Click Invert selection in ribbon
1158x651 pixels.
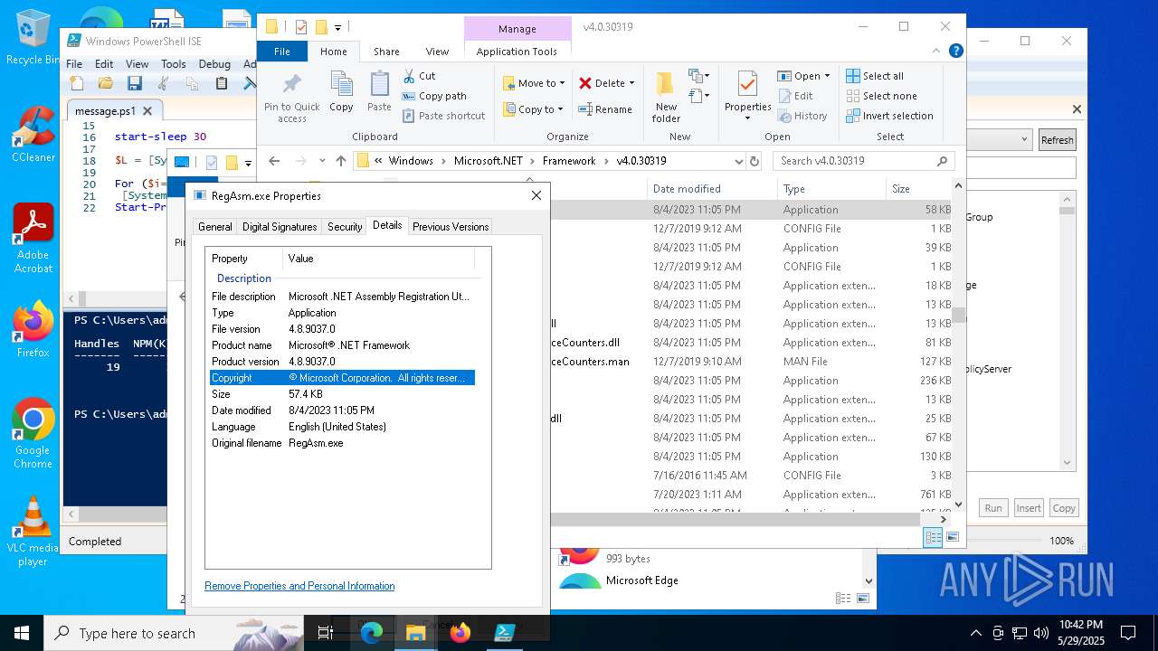click(x=889, y=116)
